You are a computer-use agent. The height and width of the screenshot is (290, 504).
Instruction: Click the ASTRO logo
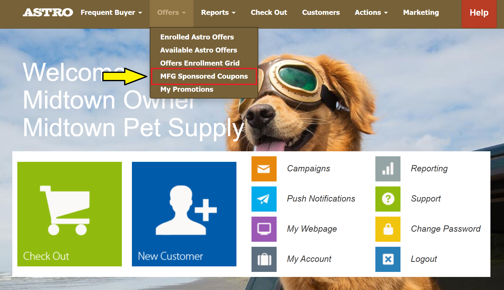[x=48, y=12]
